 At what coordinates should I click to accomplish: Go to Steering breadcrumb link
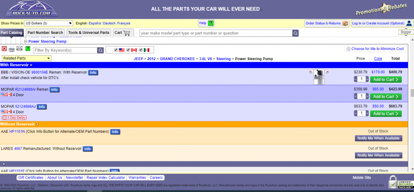point(223,59)
